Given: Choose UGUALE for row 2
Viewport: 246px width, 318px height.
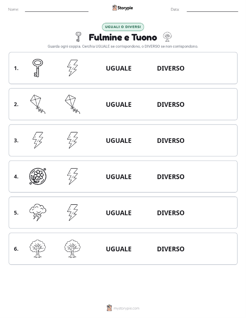Looking at the screenshot, I should click(x=119, y=104).
